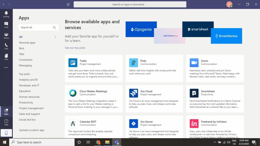Image resolution: width=260 pixels, height=146 pixels.
Task: Open the profile avatar menu
Action: point(229,5)
